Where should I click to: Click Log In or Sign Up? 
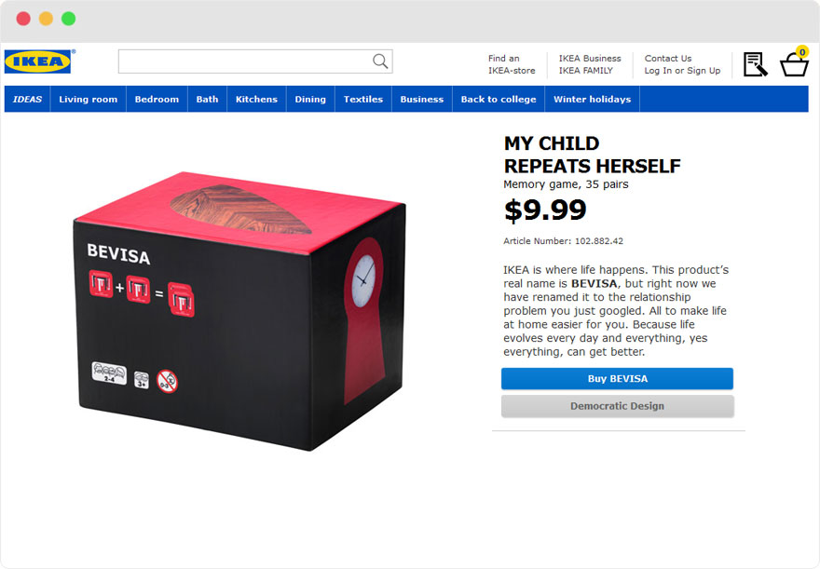click(682, 71)
